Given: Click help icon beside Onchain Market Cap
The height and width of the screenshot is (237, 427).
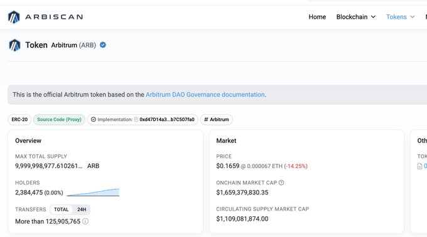Looking at the screenshot, I should pos(281,182).
